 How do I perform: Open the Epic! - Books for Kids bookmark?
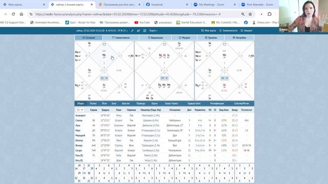(x=80, y=22)
